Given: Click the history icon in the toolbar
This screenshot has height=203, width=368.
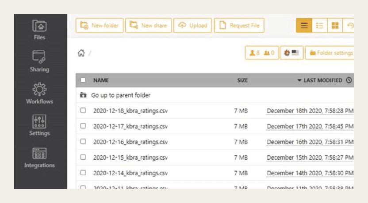Looking at the screenshot, I should pyautogui.click(x=350, y=25).
